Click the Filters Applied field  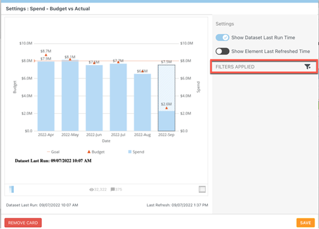[264, 67]
